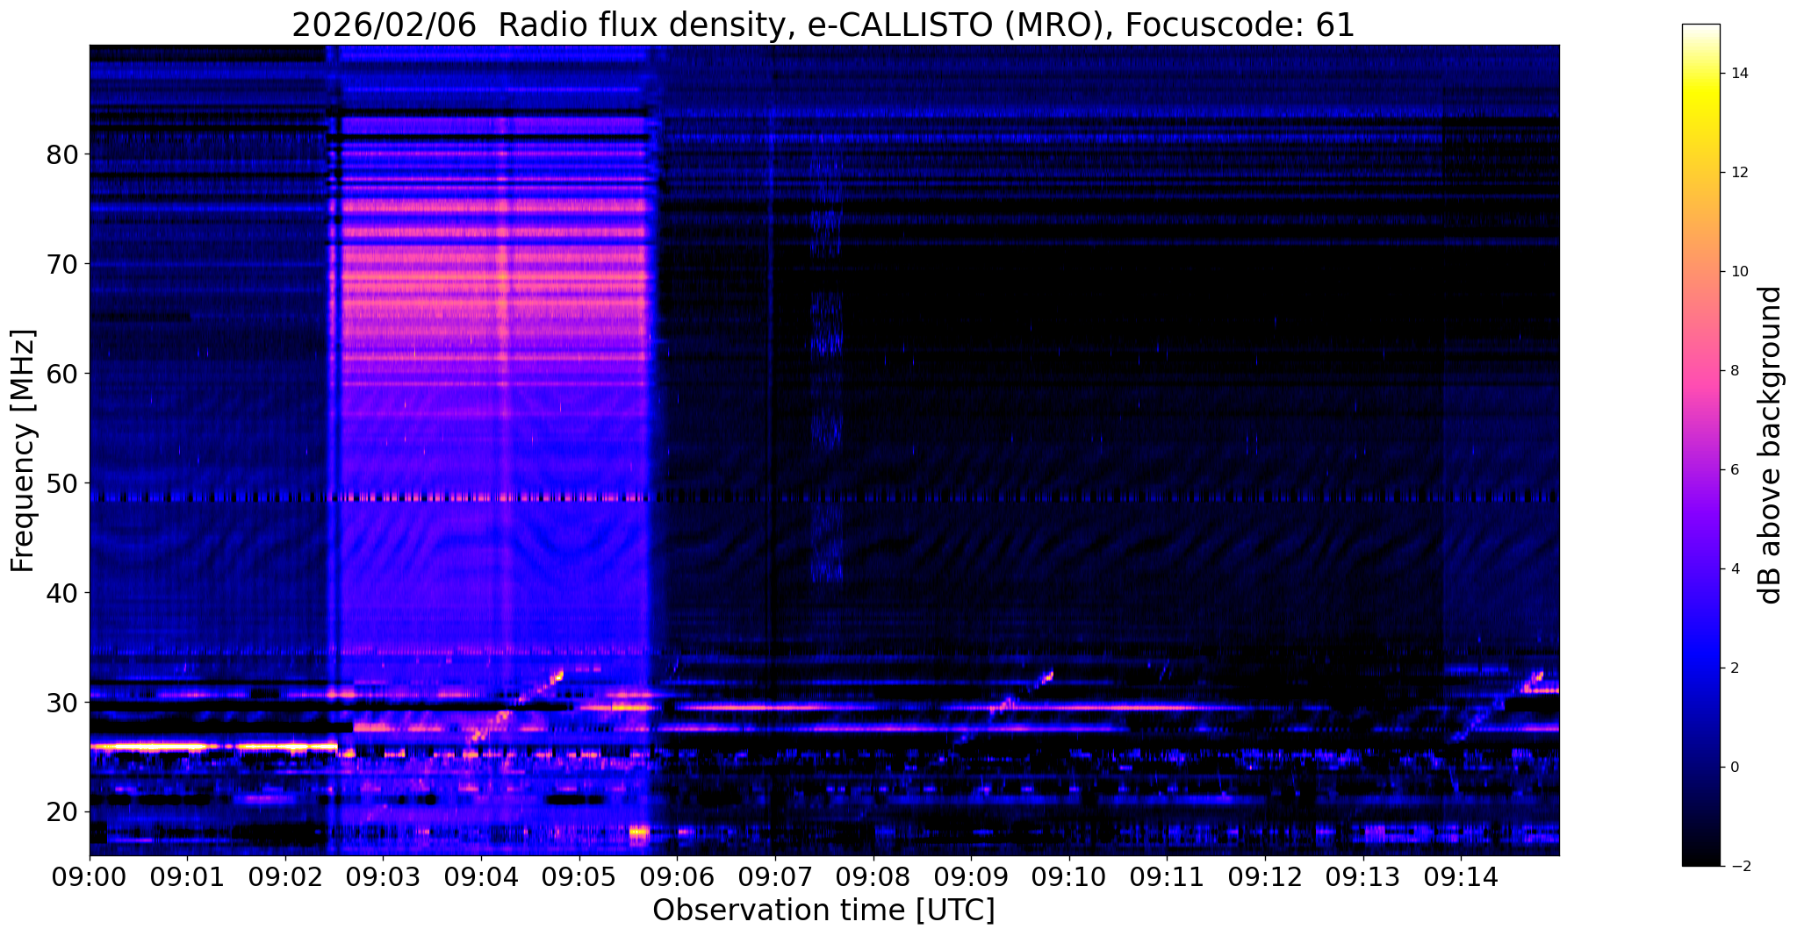The height and width of the screenshot is (936, 1797).
Task: Click the 'dB above background' colorbar label
Action: [x=1771, y=445]
